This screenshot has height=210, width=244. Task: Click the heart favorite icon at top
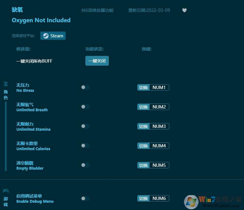184,10
